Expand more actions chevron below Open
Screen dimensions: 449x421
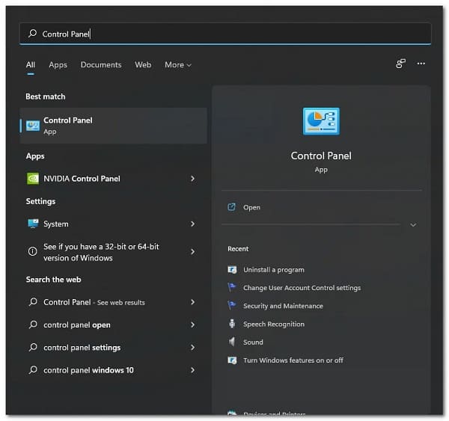(413, 225)
